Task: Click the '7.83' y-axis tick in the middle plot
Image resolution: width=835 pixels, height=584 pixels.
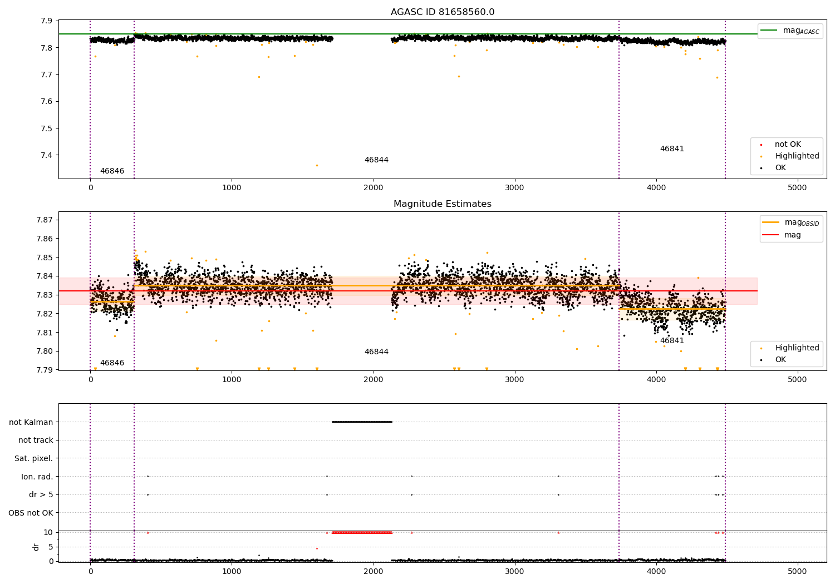Action: [x=44, y=295]
